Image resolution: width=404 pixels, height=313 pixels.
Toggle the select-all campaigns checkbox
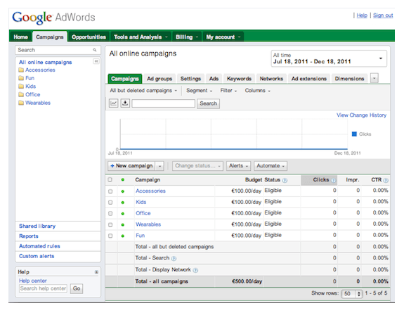[110, 179]
